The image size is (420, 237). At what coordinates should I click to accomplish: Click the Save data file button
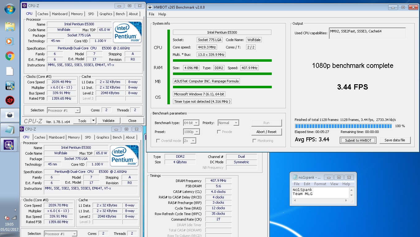(395, 140)
